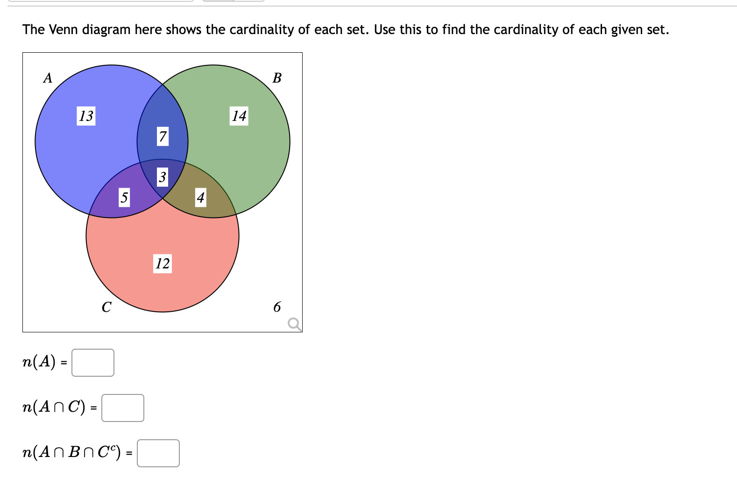737x478 pixels.
Task: Click the overlap region labeled 5
Action: (124, 197)
